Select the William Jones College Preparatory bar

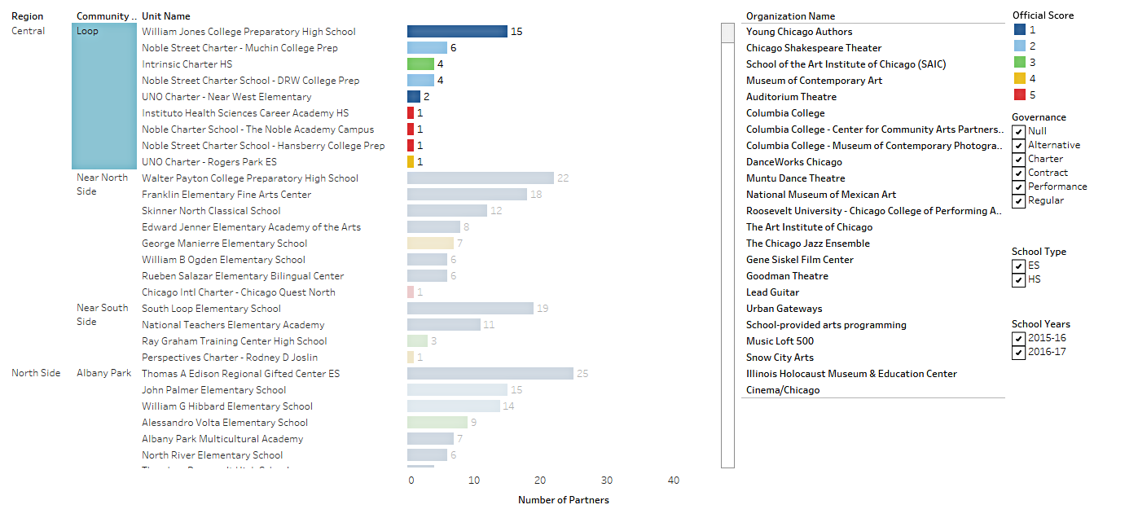456,31
